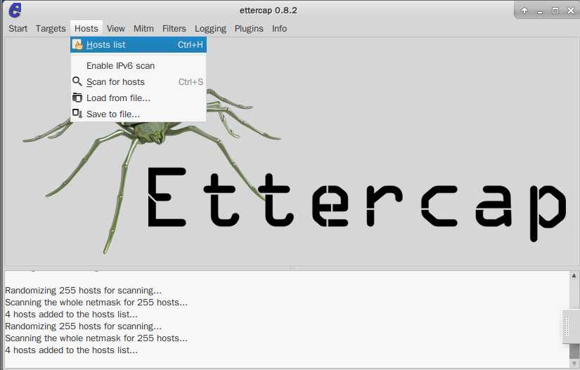Click the keep-above arrow icon in title bar
The width and height of the screenshot is (580, 370).
[x=524, y=11]
